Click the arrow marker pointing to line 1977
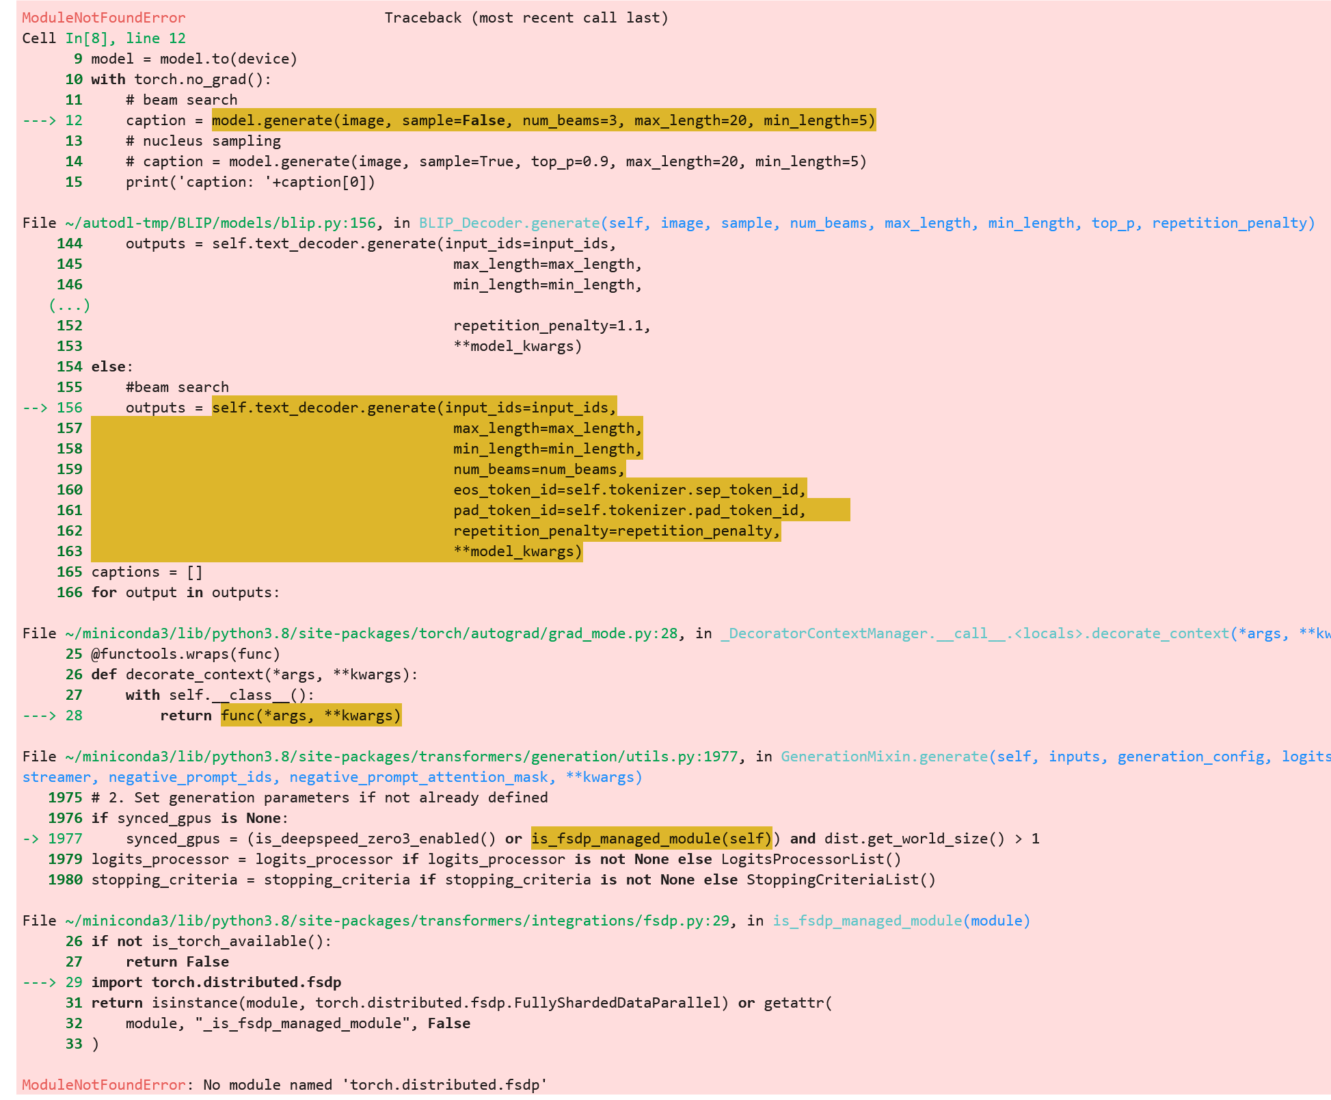The height and width of the screenshot is (1100, 1331). tap(31, 839)
